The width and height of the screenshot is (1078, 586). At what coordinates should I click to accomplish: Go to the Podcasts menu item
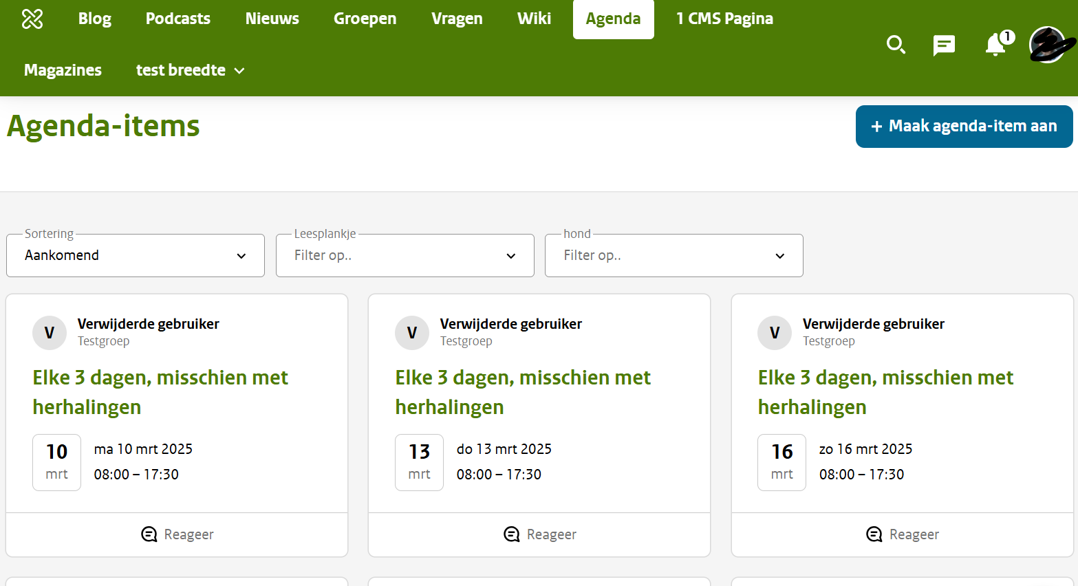178,19
